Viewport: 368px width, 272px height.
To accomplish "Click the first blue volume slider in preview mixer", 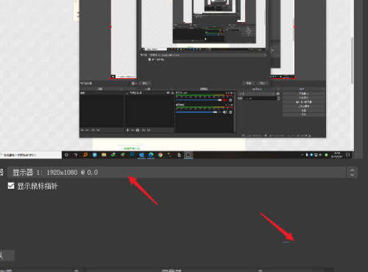I will click(199, 100).
